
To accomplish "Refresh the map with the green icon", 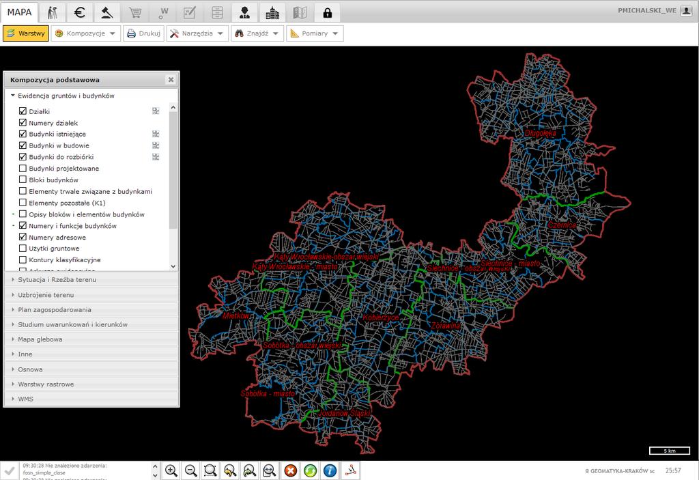I will coord(311,470).
